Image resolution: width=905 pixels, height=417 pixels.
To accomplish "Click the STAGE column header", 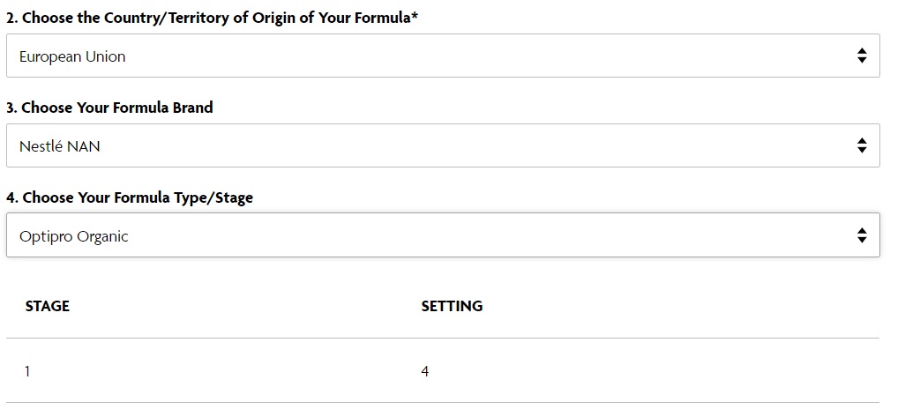I will (x=48, y=306).
